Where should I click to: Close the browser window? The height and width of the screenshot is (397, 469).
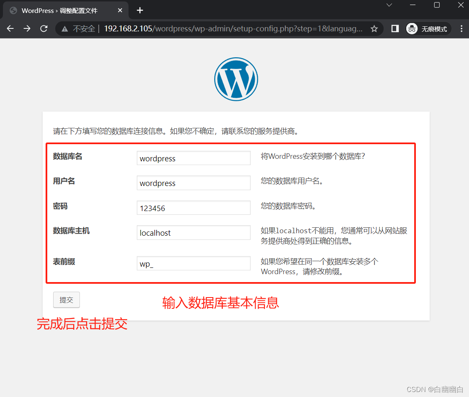point(461,5)
